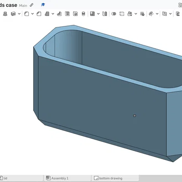Expand the Thicken tool dropdown arrow
The height and width of the screenshot is (182, 182).
(x=19, y=14)
